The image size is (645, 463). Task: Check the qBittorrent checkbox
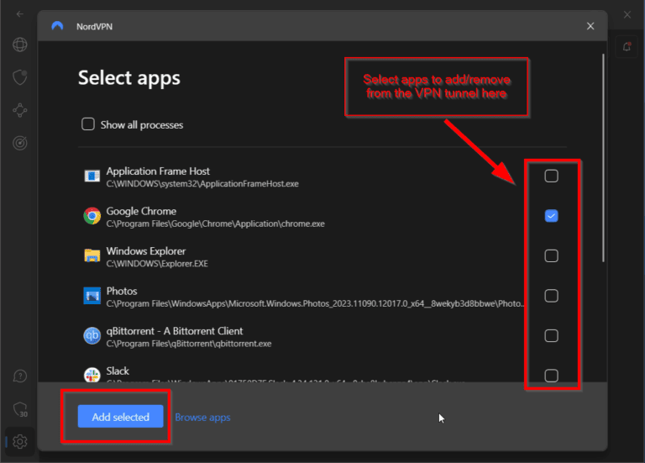coord(551,336)
